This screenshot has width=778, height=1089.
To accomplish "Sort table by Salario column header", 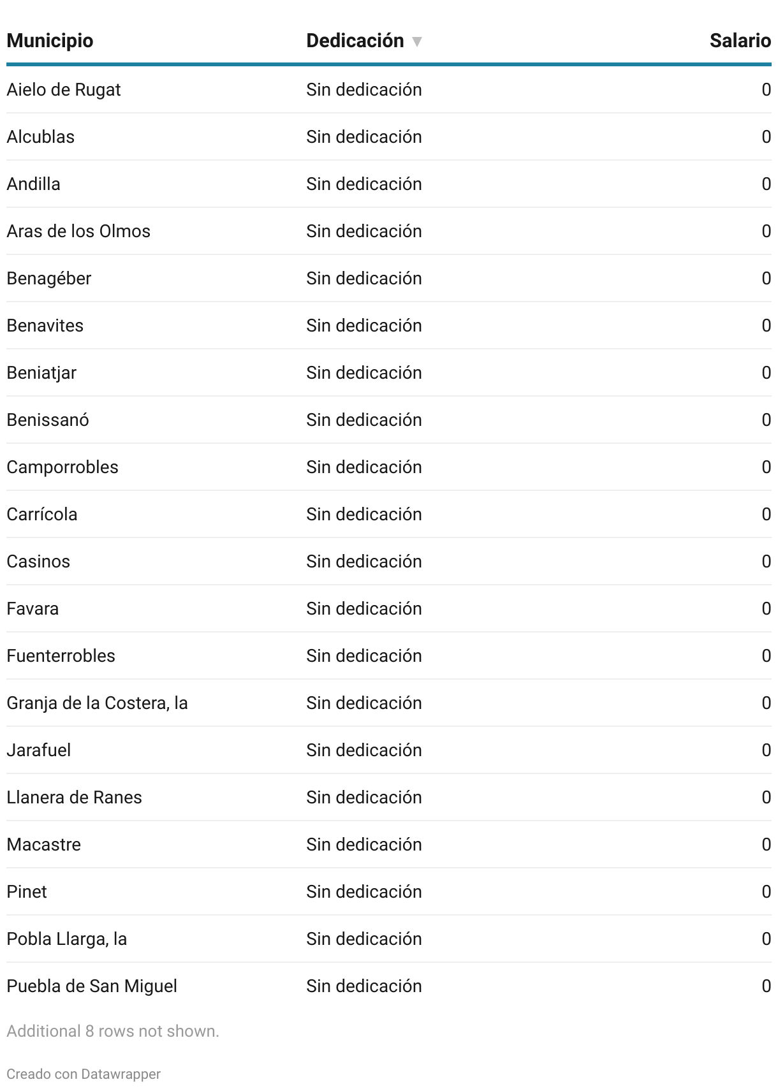I will (740, 41).
